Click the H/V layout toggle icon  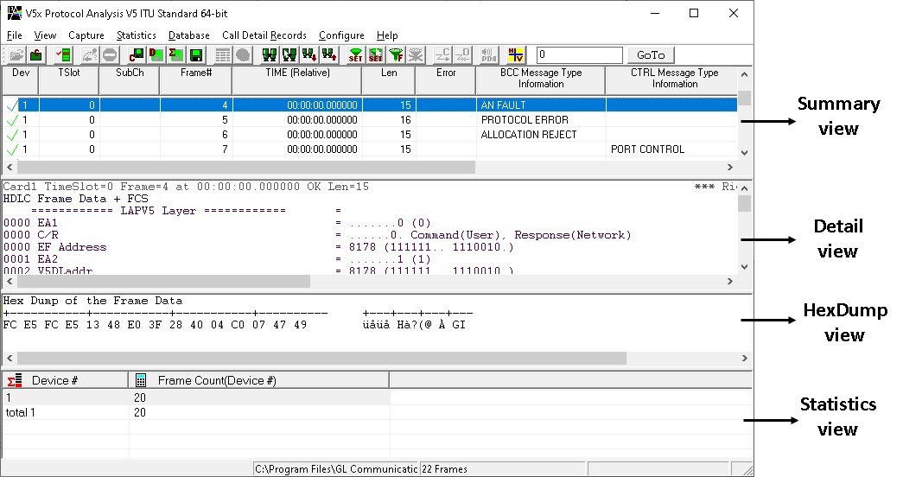(x=516, y=55)
